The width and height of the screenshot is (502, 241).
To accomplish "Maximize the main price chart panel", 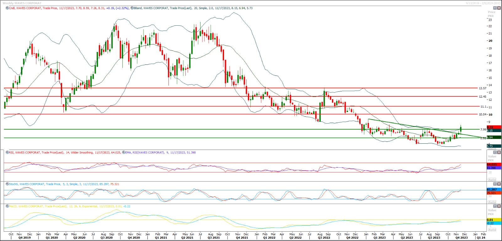I will click(x=495, y=8).
